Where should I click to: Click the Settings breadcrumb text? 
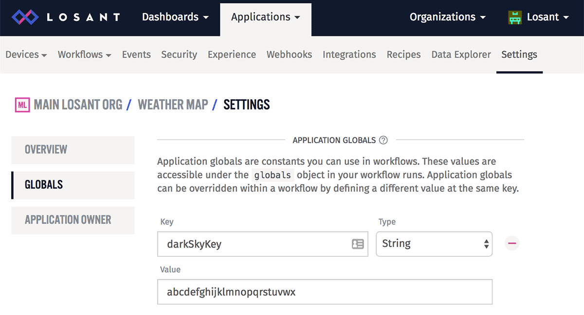click(247, 105)
